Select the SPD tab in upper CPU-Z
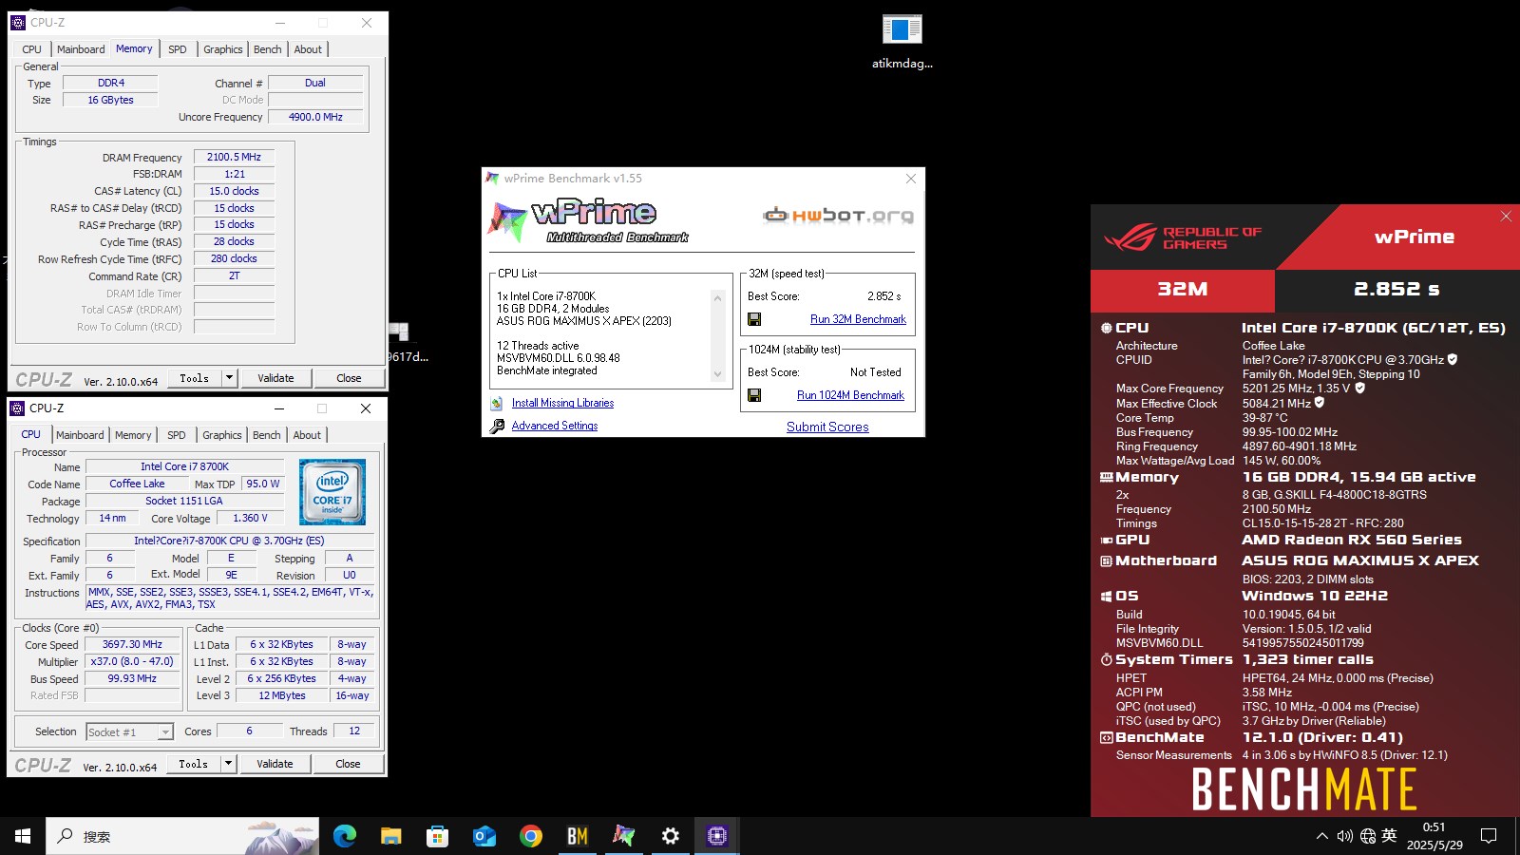Screen dimensions: 1520x855 click(178, 49)
